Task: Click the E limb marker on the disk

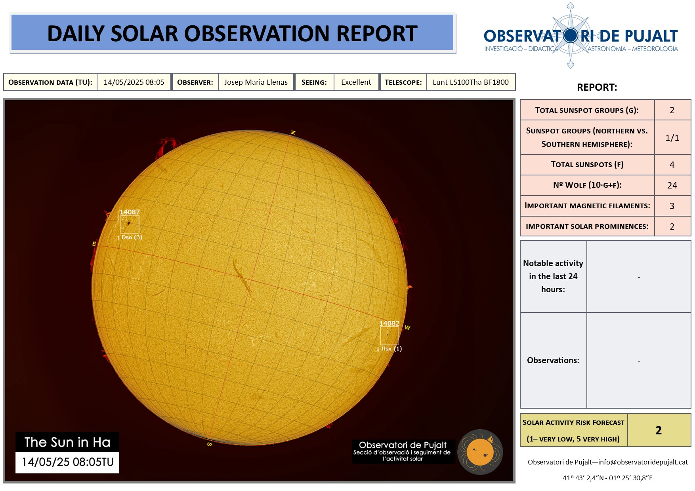Action: [94, 244]
